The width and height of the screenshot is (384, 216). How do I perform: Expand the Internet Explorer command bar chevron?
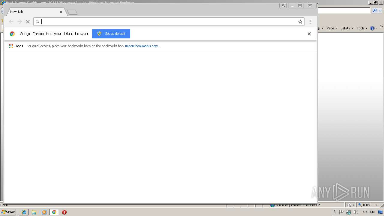point(381,26)
